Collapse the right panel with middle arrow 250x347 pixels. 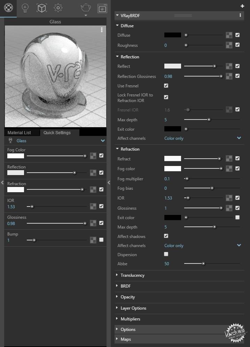coord(109,182)
